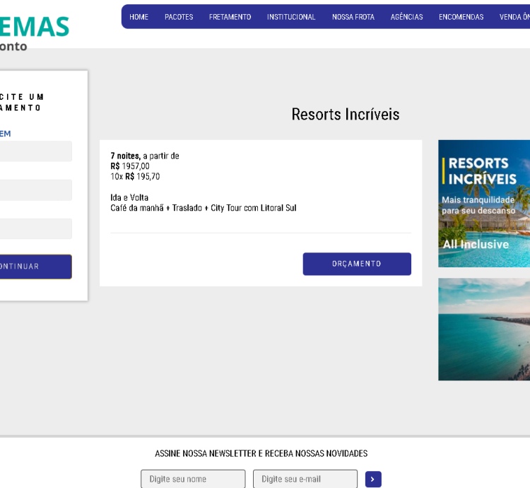Click the middle field in the quote form
530x488 pixels.
pos(35,190)
